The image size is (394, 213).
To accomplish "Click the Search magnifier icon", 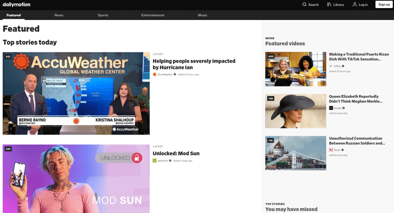I will point(304,5).
